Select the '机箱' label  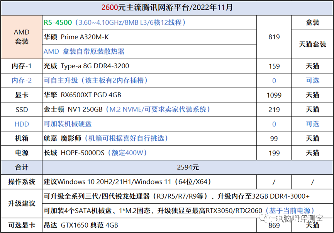pos(22,138)
